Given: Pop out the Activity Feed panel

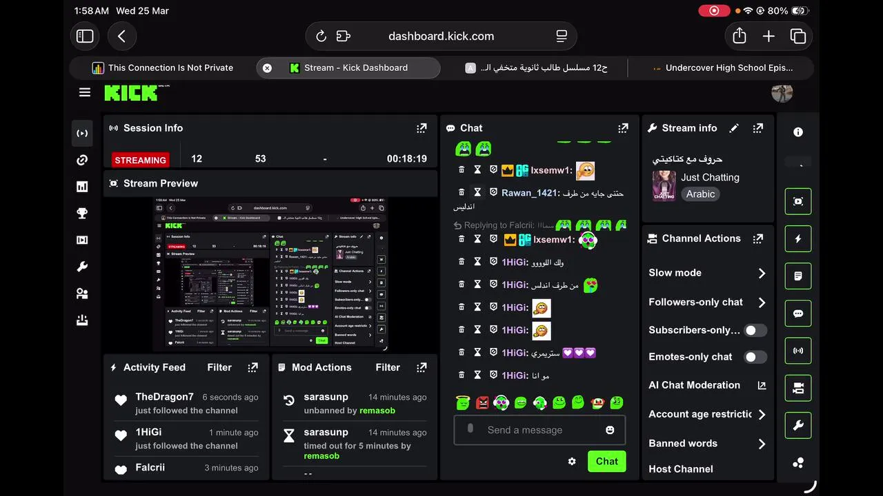Looking at the screenshot, I should tap(253, 367).
